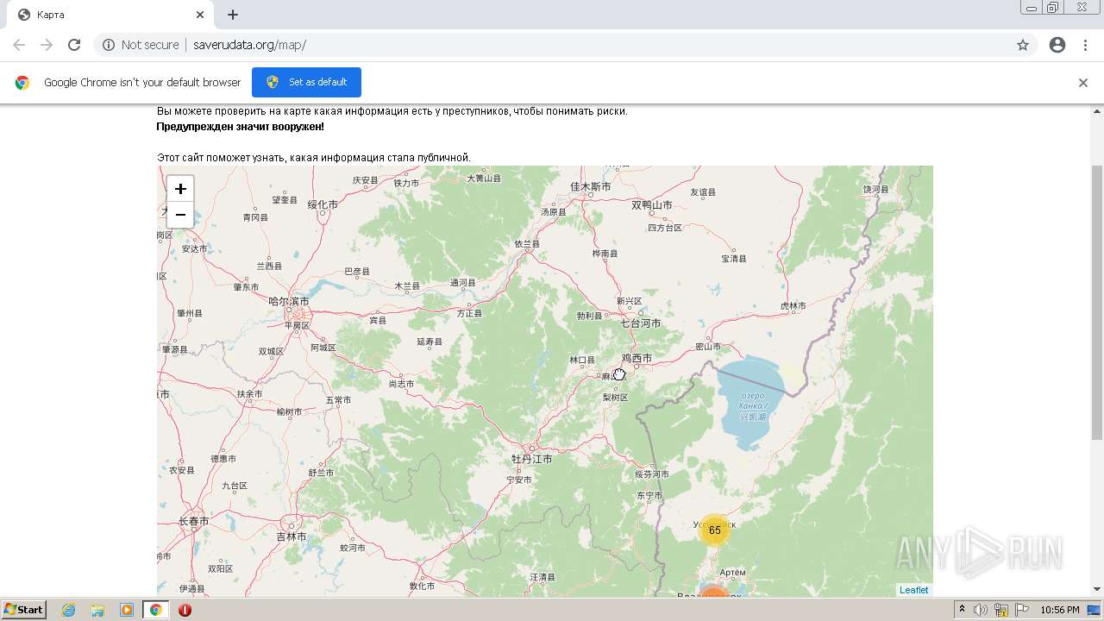
Task: Go forward to next page
Action: (47, 45)
